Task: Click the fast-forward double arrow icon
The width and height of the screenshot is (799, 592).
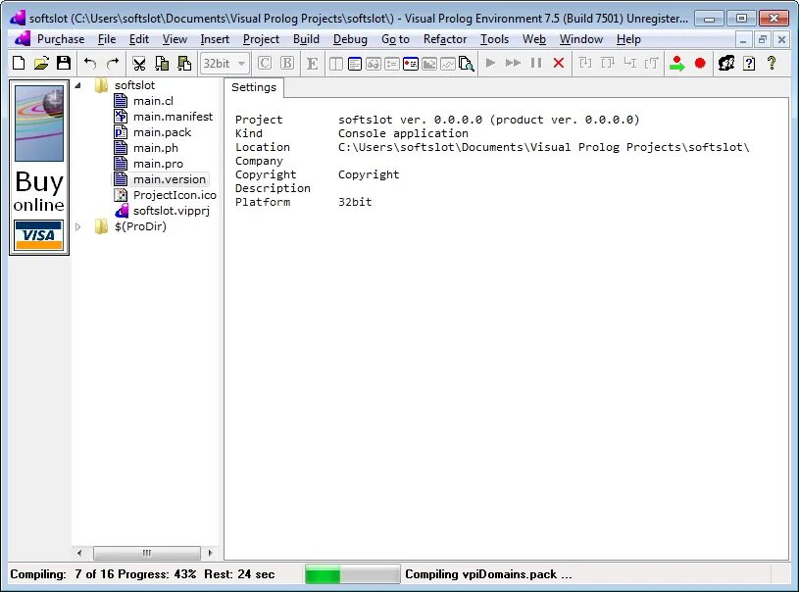Action: pos(513,63)
